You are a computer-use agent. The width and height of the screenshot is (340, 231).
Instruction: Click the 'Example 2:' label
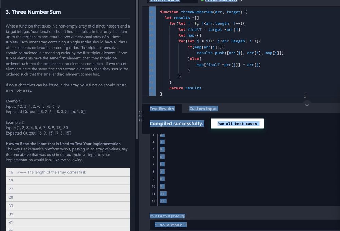point(15,122)
